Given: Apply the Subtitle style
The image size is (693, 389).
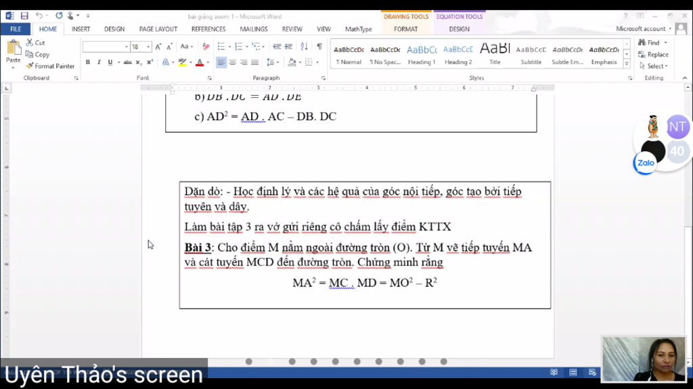Looking at the screenshot, I should pyautogui.click(x=531, y=55).
